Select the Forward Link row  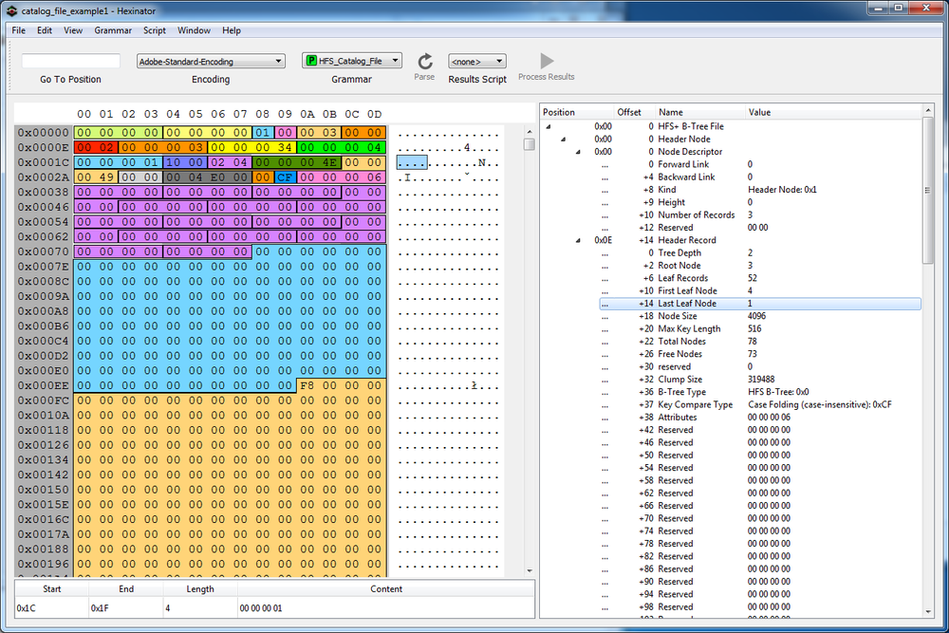[761, 164]
